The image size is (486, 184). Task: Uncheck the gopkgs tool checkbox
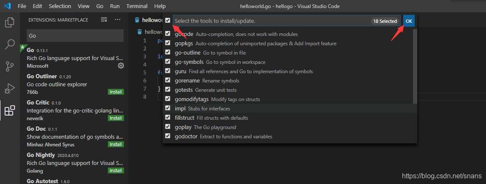(x=168, y=43)
